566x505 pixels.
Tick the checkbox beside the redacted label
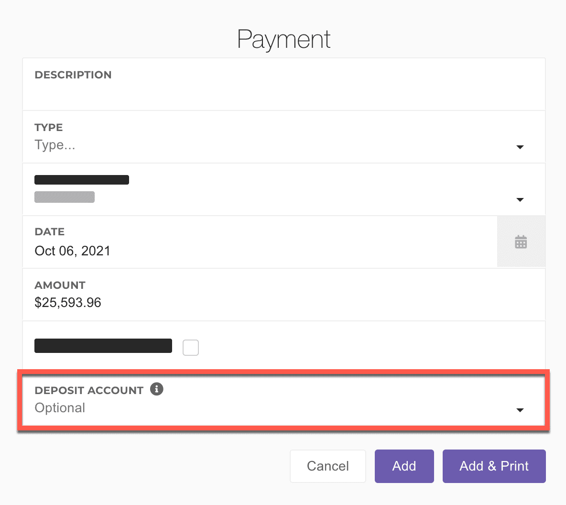(x=190, y=348)
